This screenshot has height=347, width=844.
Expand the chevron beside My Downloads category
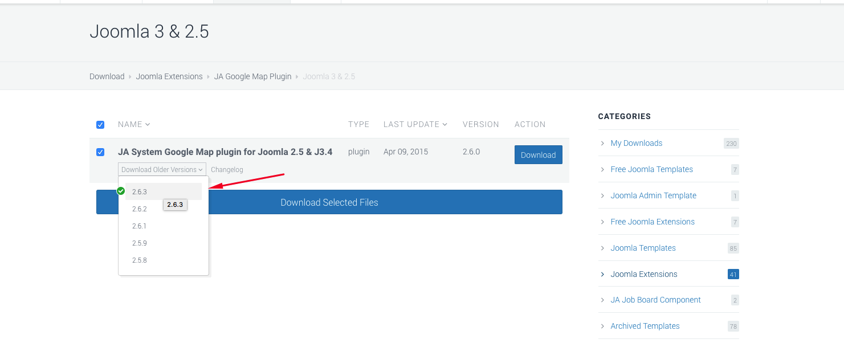(x=603, y=143)
